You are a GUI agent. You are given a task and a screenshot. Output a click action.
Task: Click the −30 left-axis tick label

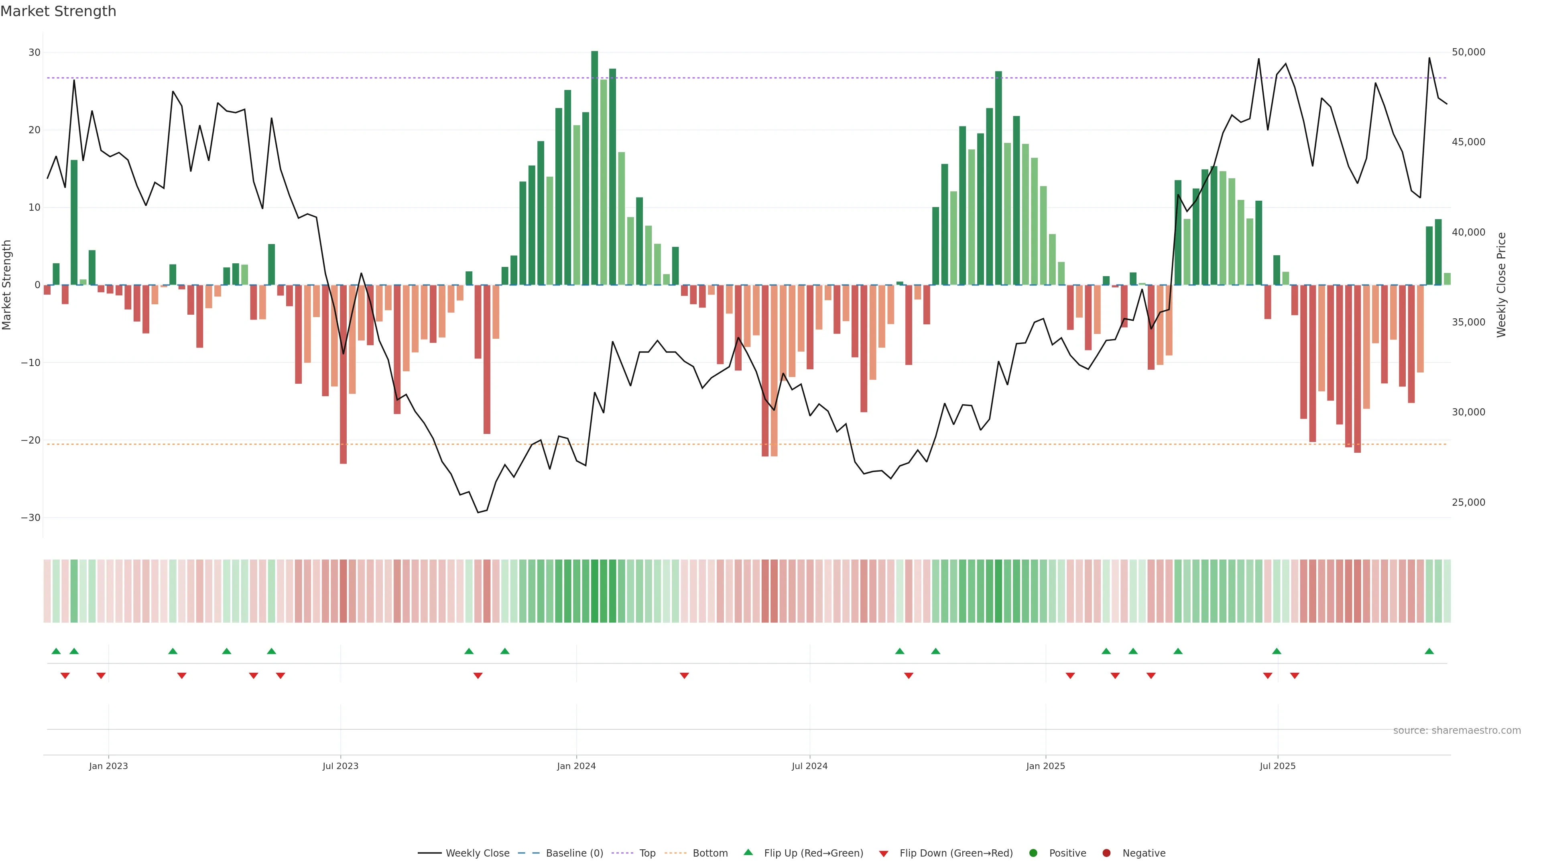click(30, 517)
